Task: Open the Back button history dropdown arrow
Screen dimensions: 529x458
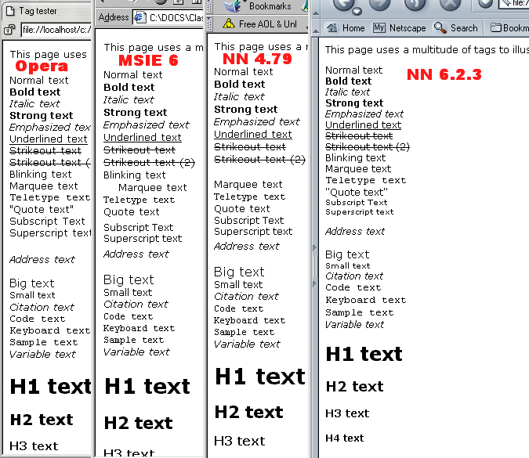Action: pyautogui.click(x=357, y=11)
